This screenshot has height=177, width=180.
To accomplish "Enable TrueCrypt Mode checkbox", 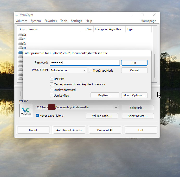I will 91,70.
